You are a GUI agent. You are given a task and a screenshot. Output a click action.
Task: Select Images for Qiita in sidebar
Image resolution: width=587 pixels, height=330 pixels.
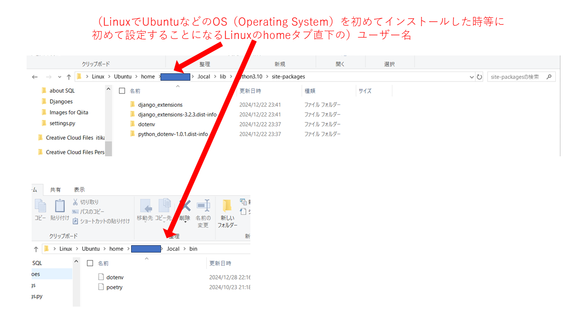click(x=69, y=112)
